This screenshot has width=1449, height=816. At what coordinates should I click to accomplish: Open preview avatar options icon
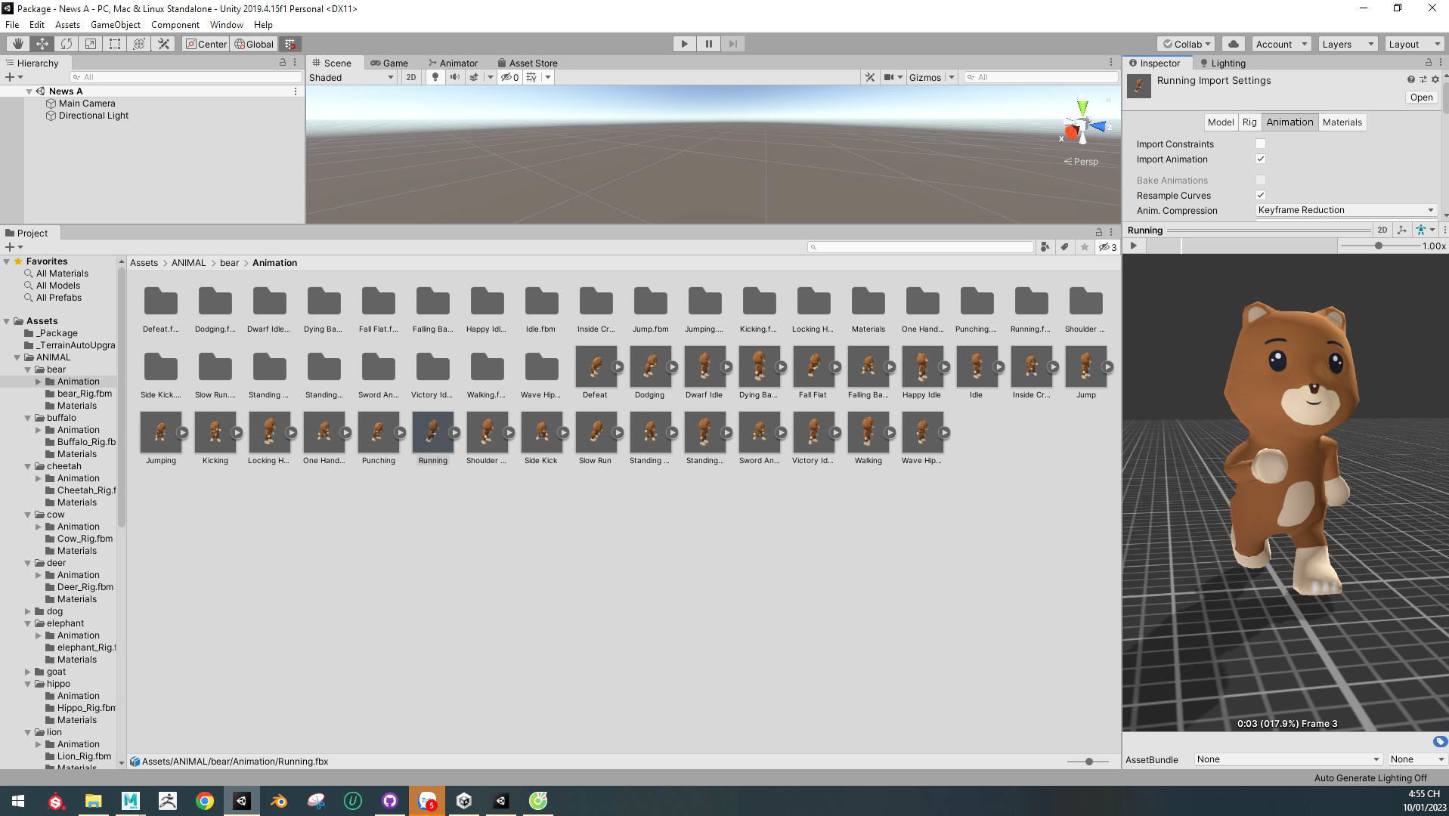coord(1425,230)
